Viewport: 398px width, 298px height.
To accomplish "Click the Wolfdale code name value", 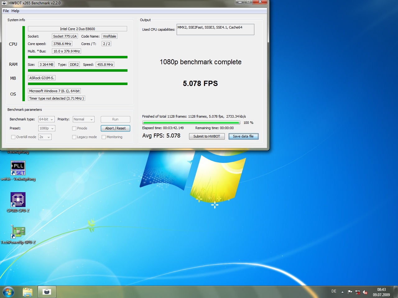I will coord(109,36).
